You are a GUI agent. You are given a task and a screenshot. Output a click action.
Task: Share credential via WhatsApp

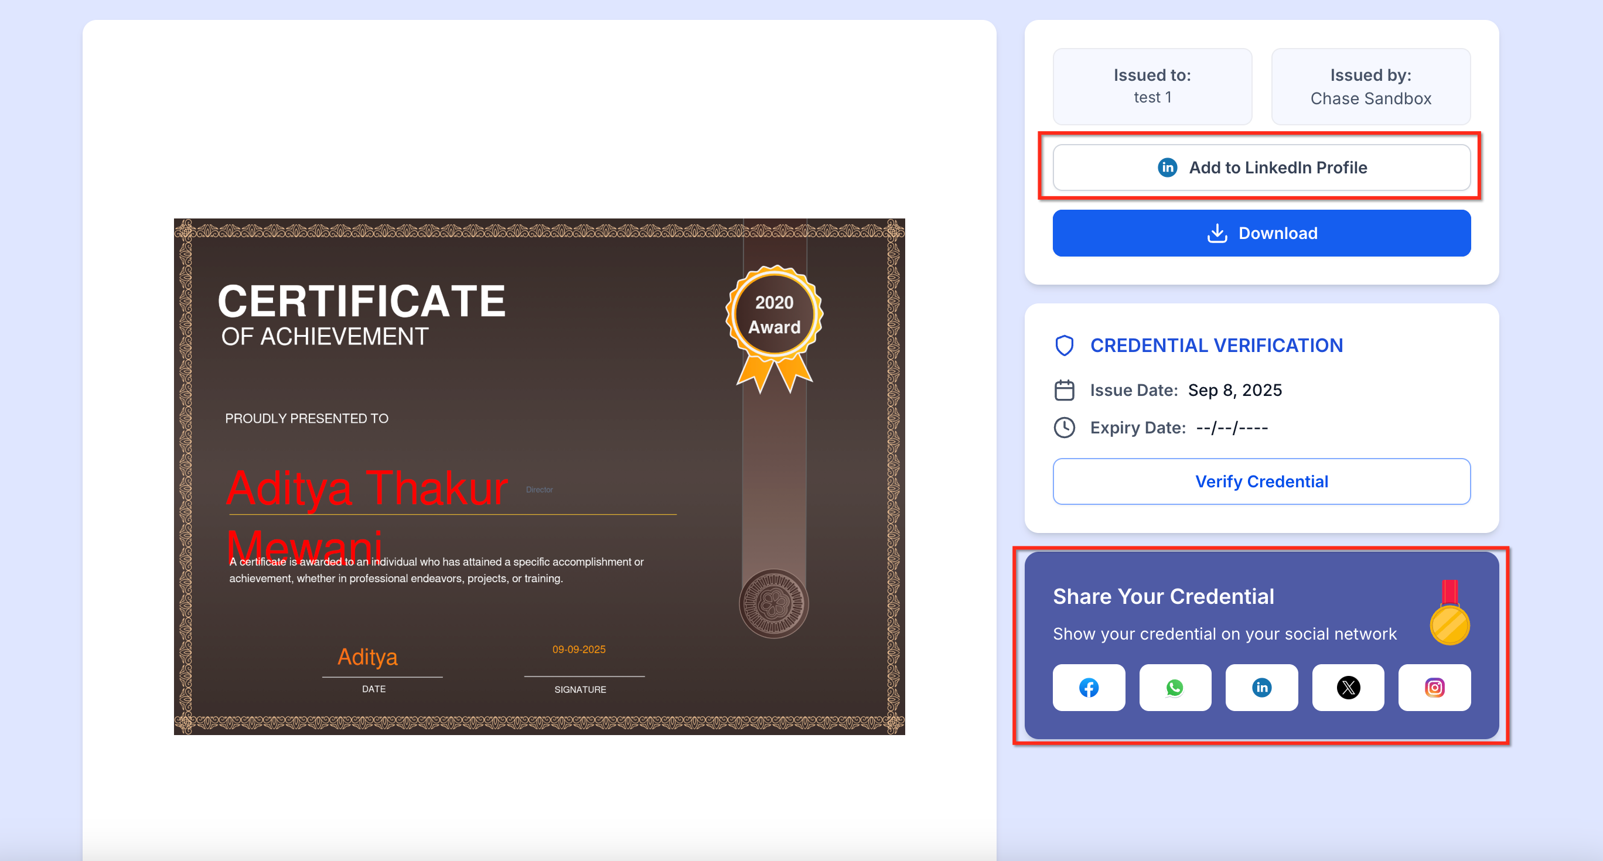(1175, 688)
